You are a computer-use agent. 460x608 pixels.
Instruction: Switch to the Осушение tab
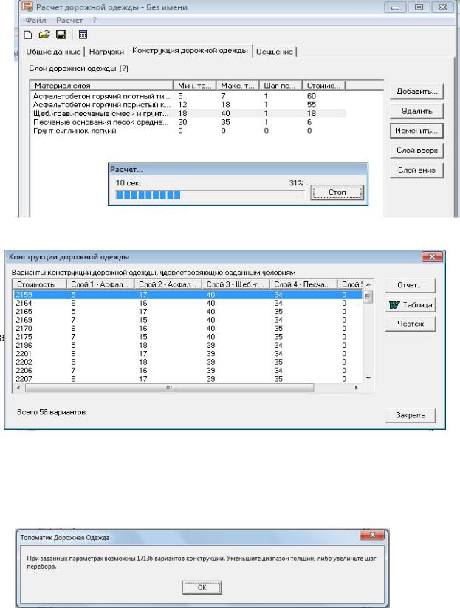275,52
